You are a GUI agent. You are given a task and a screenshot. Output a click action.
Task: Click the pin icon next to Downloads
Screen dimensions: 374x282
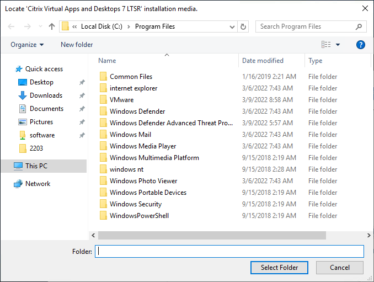82,95
